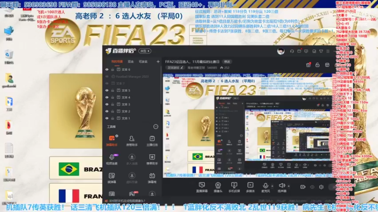This screenshot has width=378, height=212.
Task: Select the Football Manager 2023 source row
Action: [132, 76]
